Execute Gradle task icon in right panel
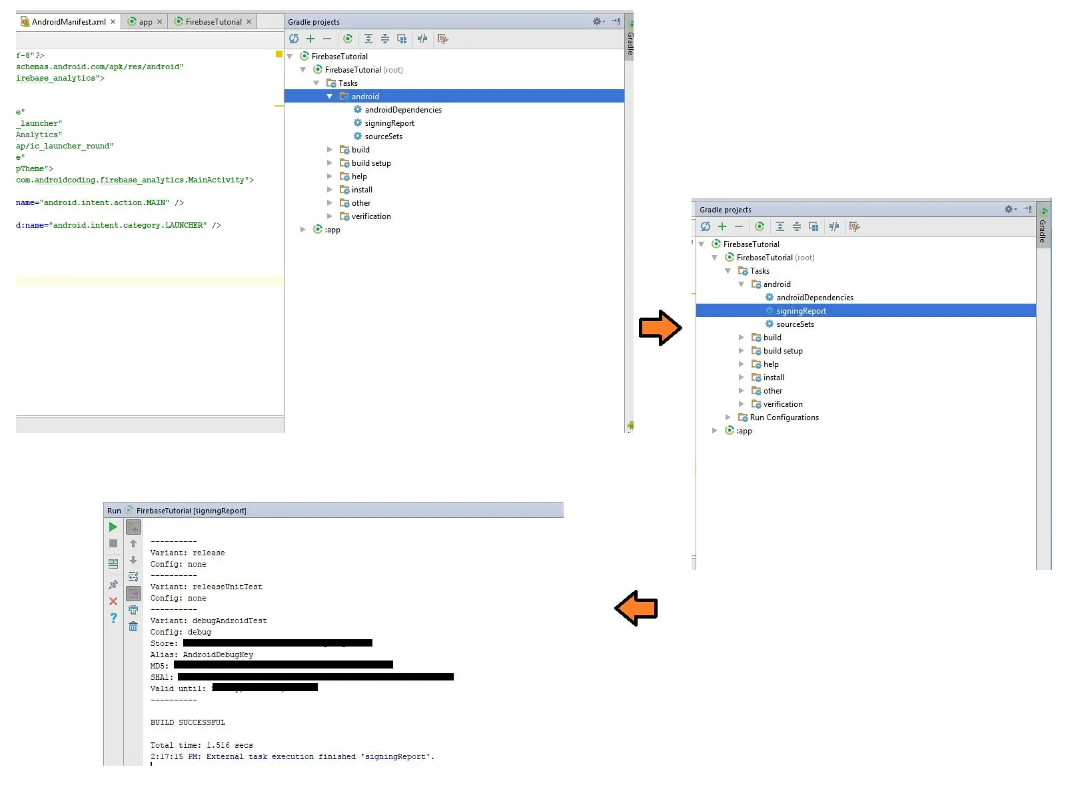 coord(760,226)
